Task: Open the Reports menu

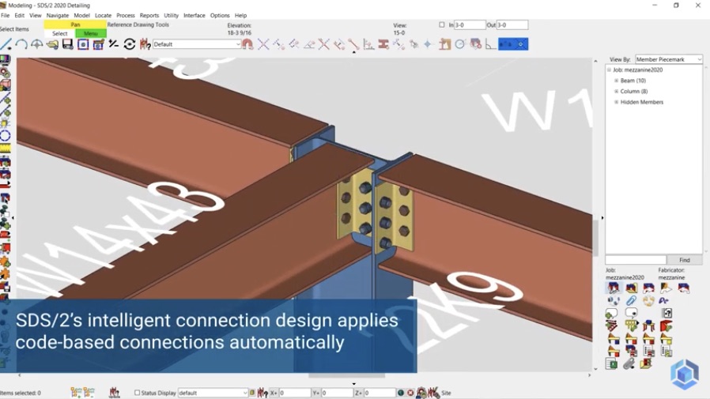Action: (x=149, y=15)
